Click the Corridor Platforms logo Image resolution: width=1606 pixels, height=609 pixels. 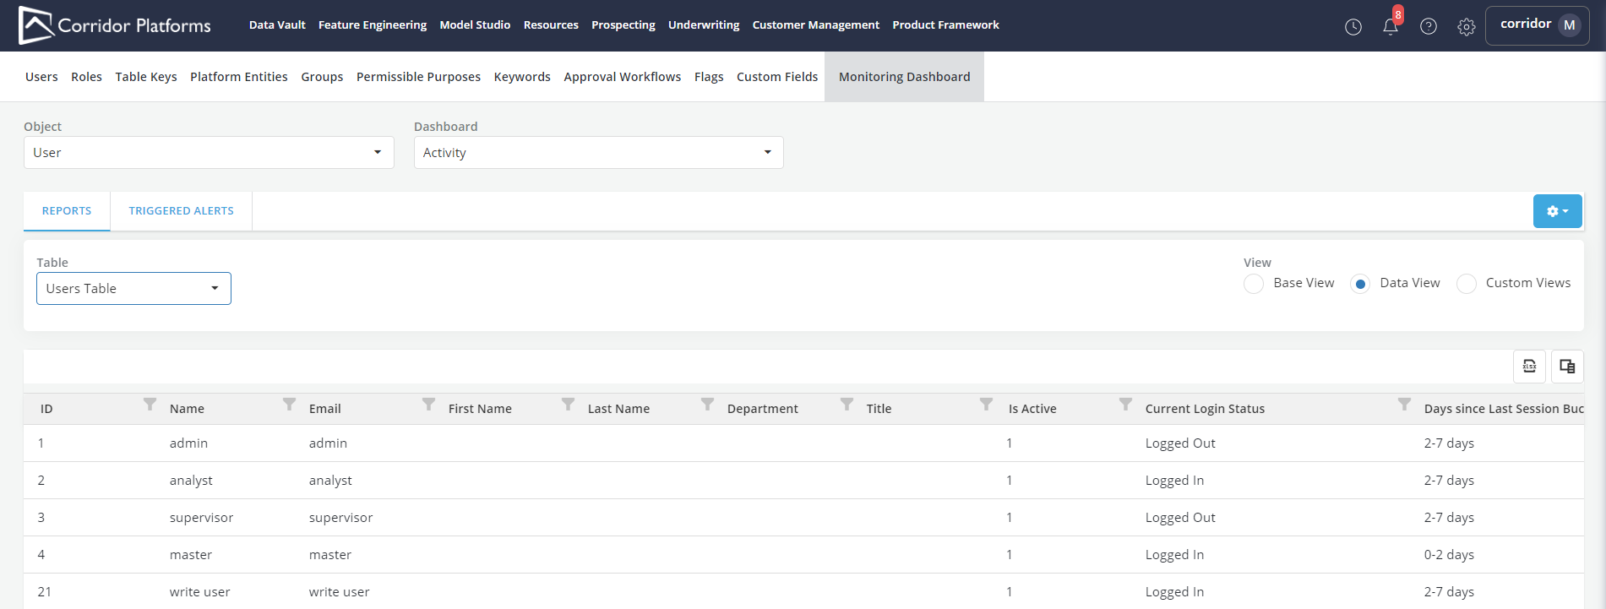pyautogui.click(x=115, y=25)
